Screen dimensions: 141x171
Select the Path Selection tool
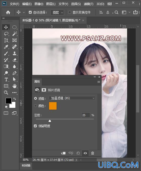point(14,79)
